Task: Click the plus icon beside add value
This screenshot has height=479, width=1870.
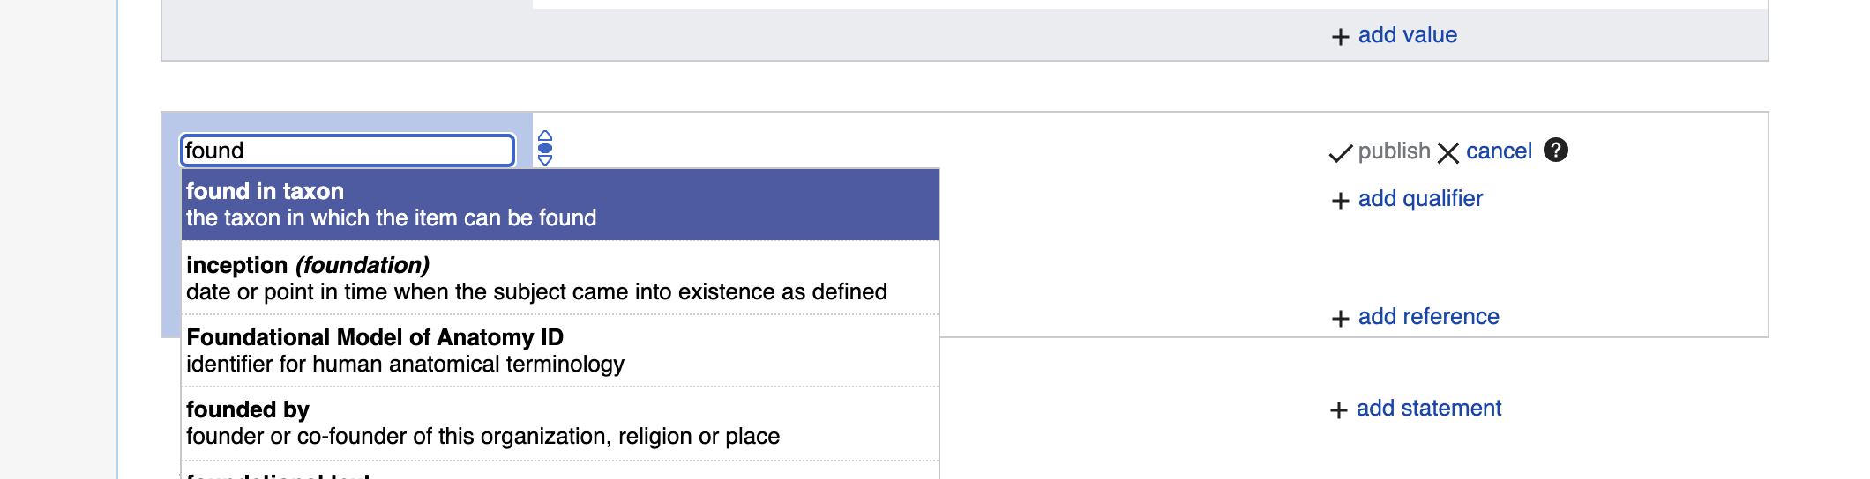Action: click(1340, 36)
